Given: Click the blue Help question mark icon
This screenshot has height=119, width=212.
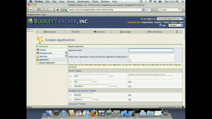Looking at the screenshot, I should click(x=160, y=25).
